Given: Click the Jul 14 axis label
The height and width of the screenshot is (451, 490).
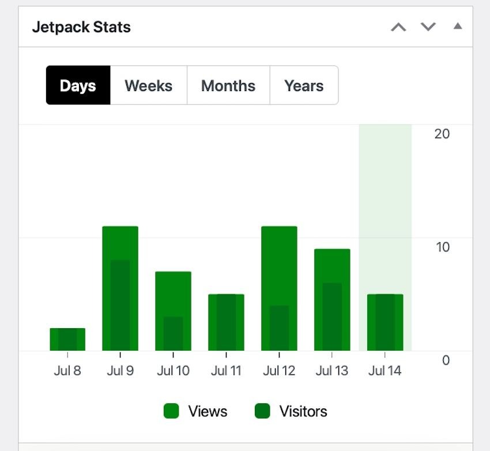Looking at the screenshot, I should click(385, 371).
